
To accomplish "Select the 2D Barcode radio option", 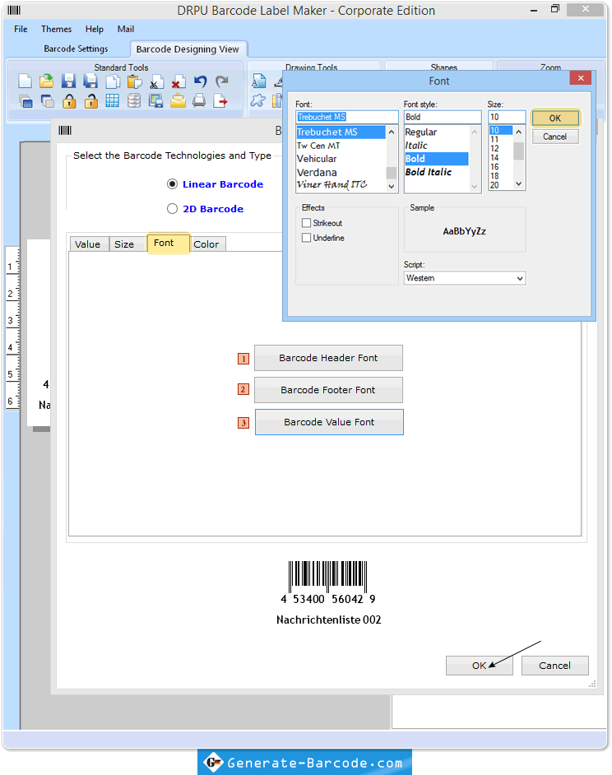I will click(x=172, y=209).
